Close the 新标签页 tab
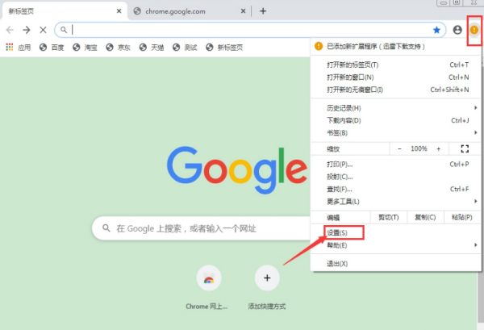This screenshot has height=330, width=484. pyautogui.click(x=119, y=11)
